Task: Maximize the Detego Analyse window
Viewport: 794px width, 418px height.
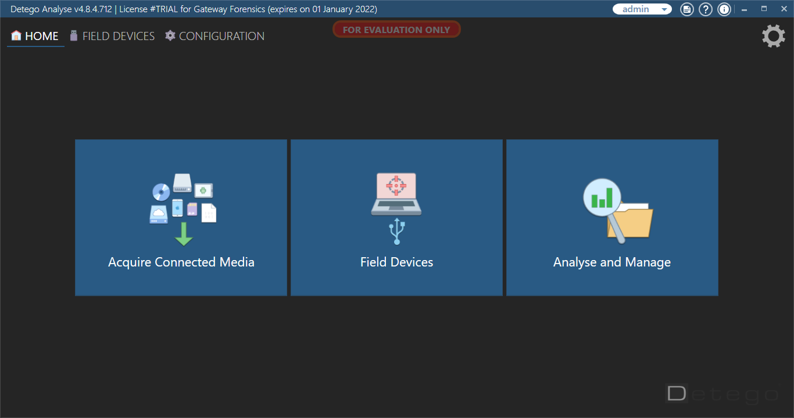Action: point(764,9)
